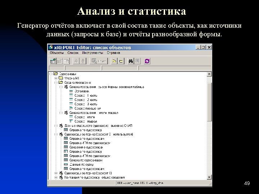Click the tree scrollbar up arrow
The width and height of the screenshot is (259, 194).
click(209, 74)
